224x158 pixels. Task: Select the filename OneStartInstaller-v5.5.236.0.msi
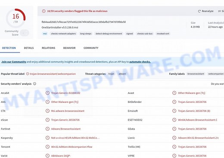click(60, 28)
